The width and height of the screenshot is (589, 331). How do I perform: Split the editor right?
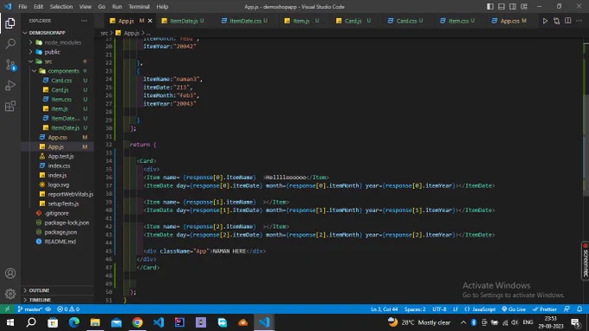point(568,21)
